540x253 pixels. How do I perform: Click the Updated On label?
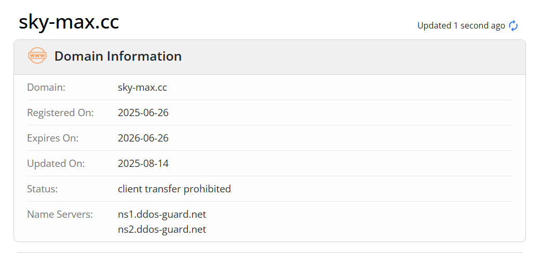pos(56,164)
